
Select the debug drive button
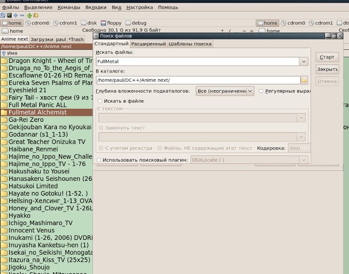point(136,23)
